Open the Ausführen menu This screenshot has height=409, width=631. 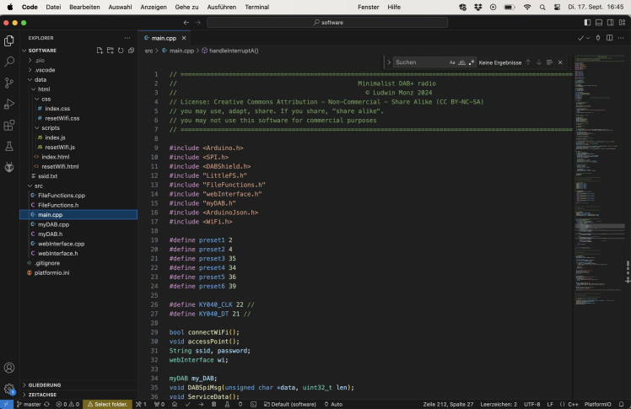click(x=221, y=6)
